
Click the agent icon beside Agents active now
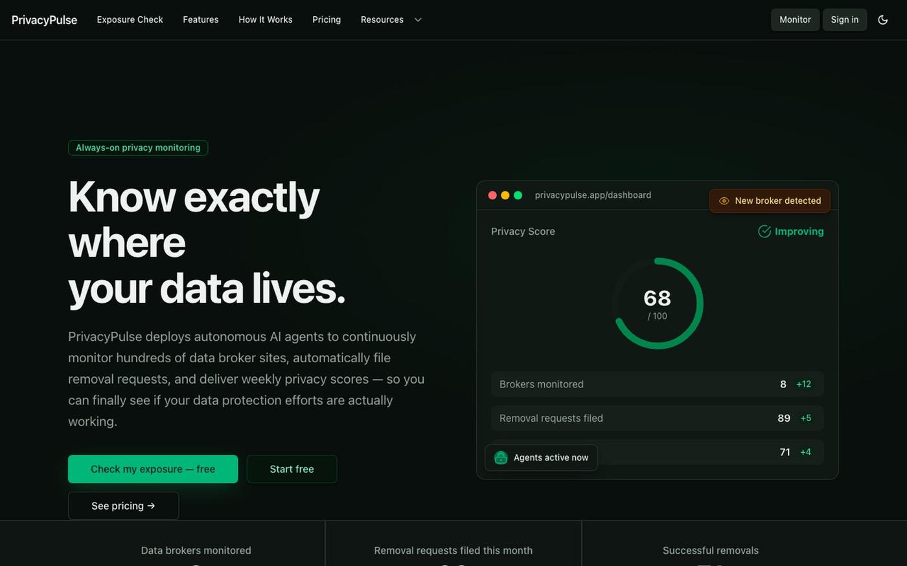501,457
